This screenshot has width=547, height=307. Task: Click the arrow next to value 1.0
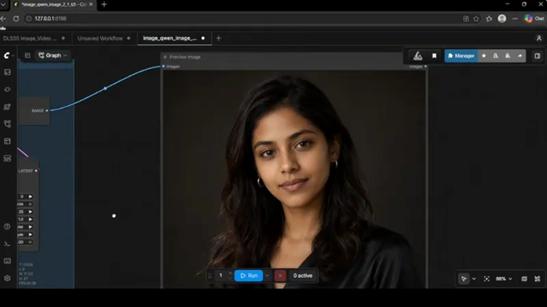[x=30, y=219]
